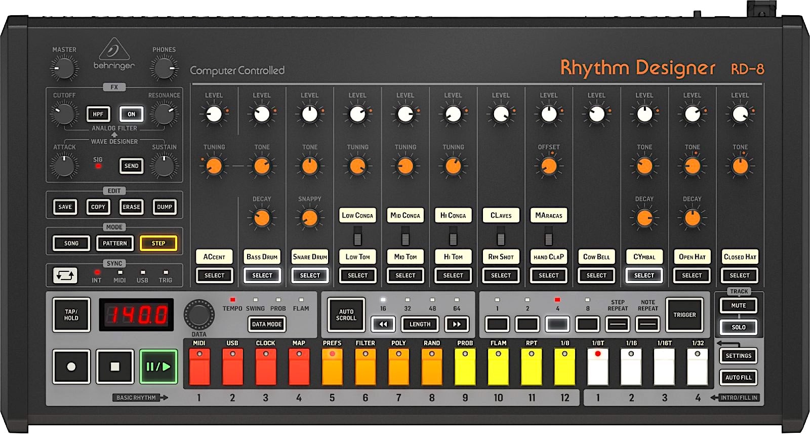Click the 140.0 tempo display
Viewport: 810px width, 446px height.
(x=136, y=315)
